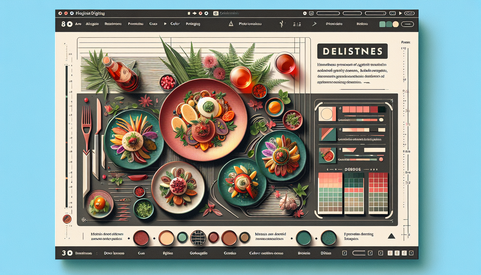This screenshot has height=275, width=481.
Task: Select the circle-on-cream thumbnail in panel
Action: pyautogui.click(x=327, y=114)
